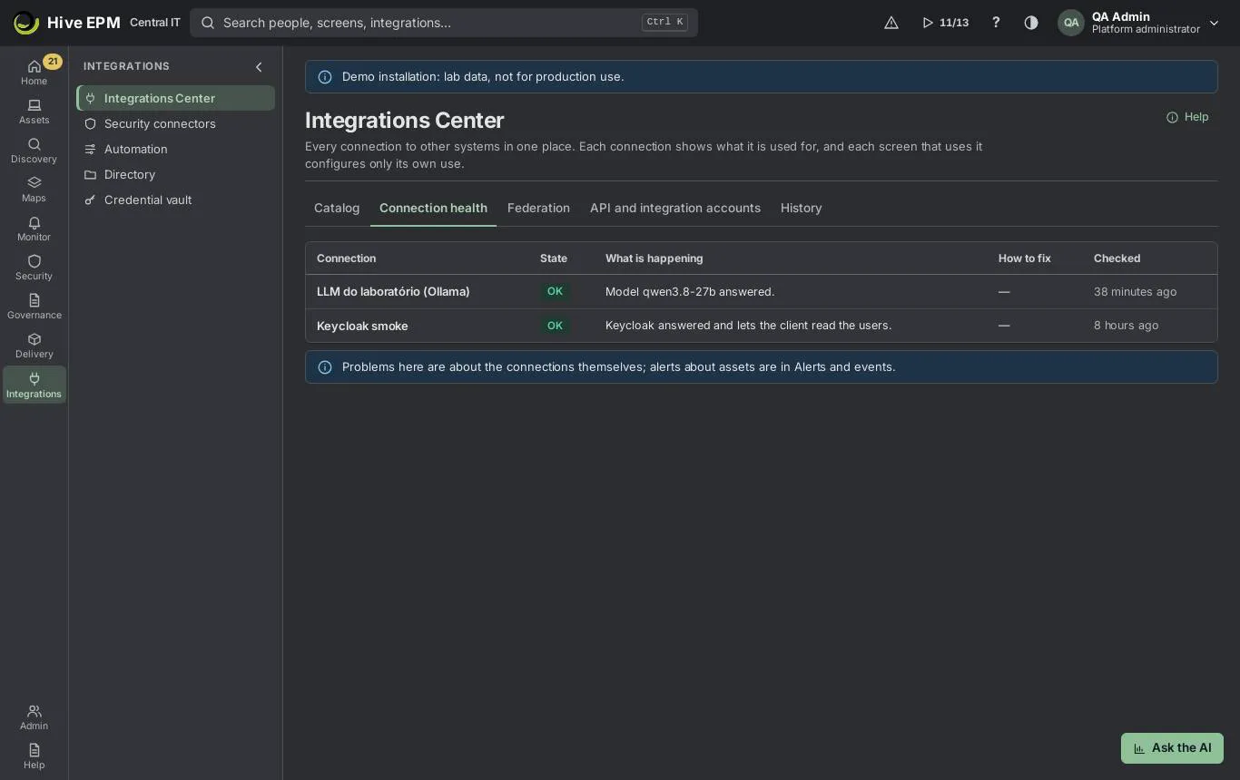Open Automation in the side panel
1240x780 pixels.
pos(175,149)
